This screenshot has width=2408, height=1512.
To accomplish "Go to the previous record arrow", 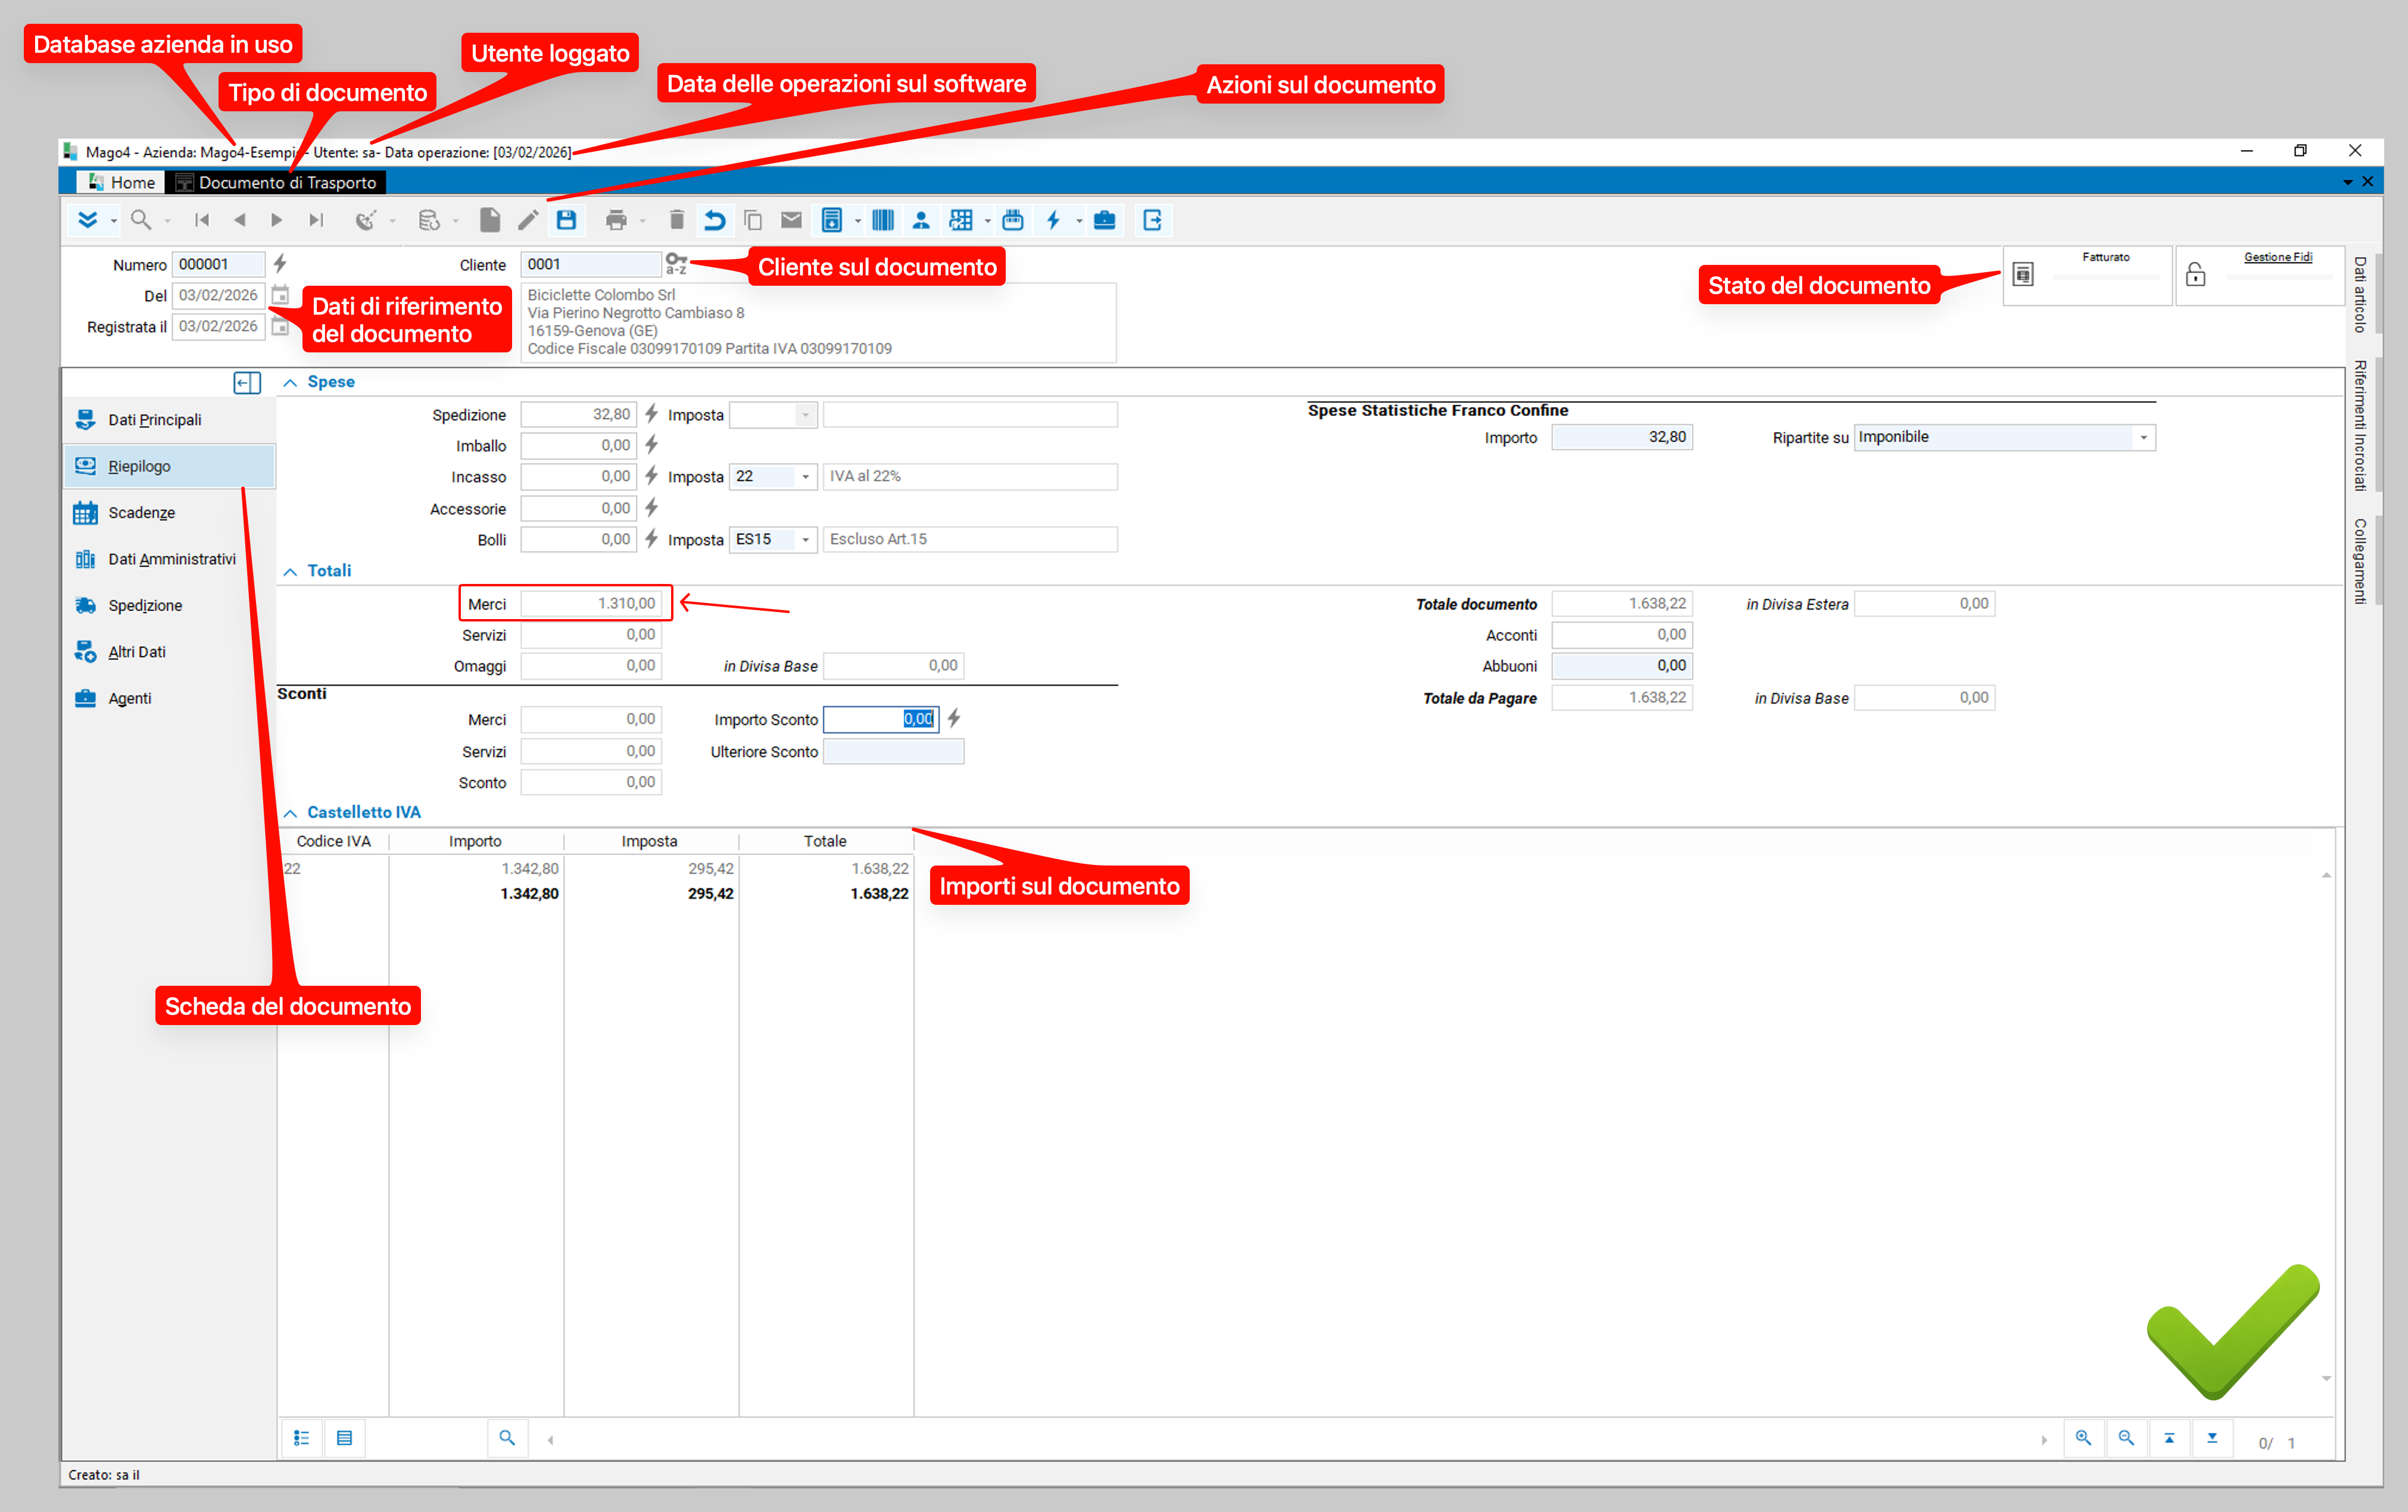I will pyautogui.click(x=239, y=220).
